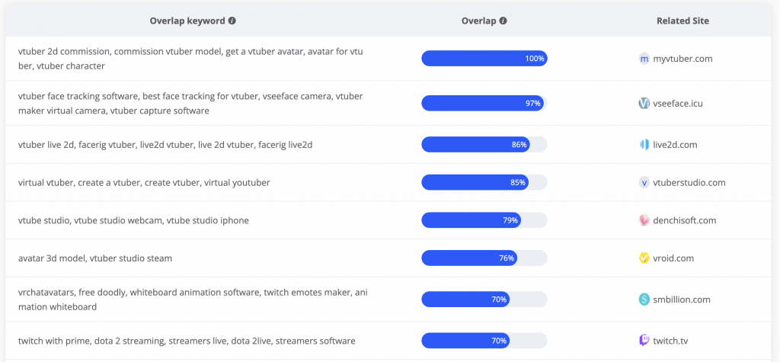Click the 79% overlap bar for denchisoft
This screenshot has width=780, height=362.
pyautogui.click(x=484, y=220)
